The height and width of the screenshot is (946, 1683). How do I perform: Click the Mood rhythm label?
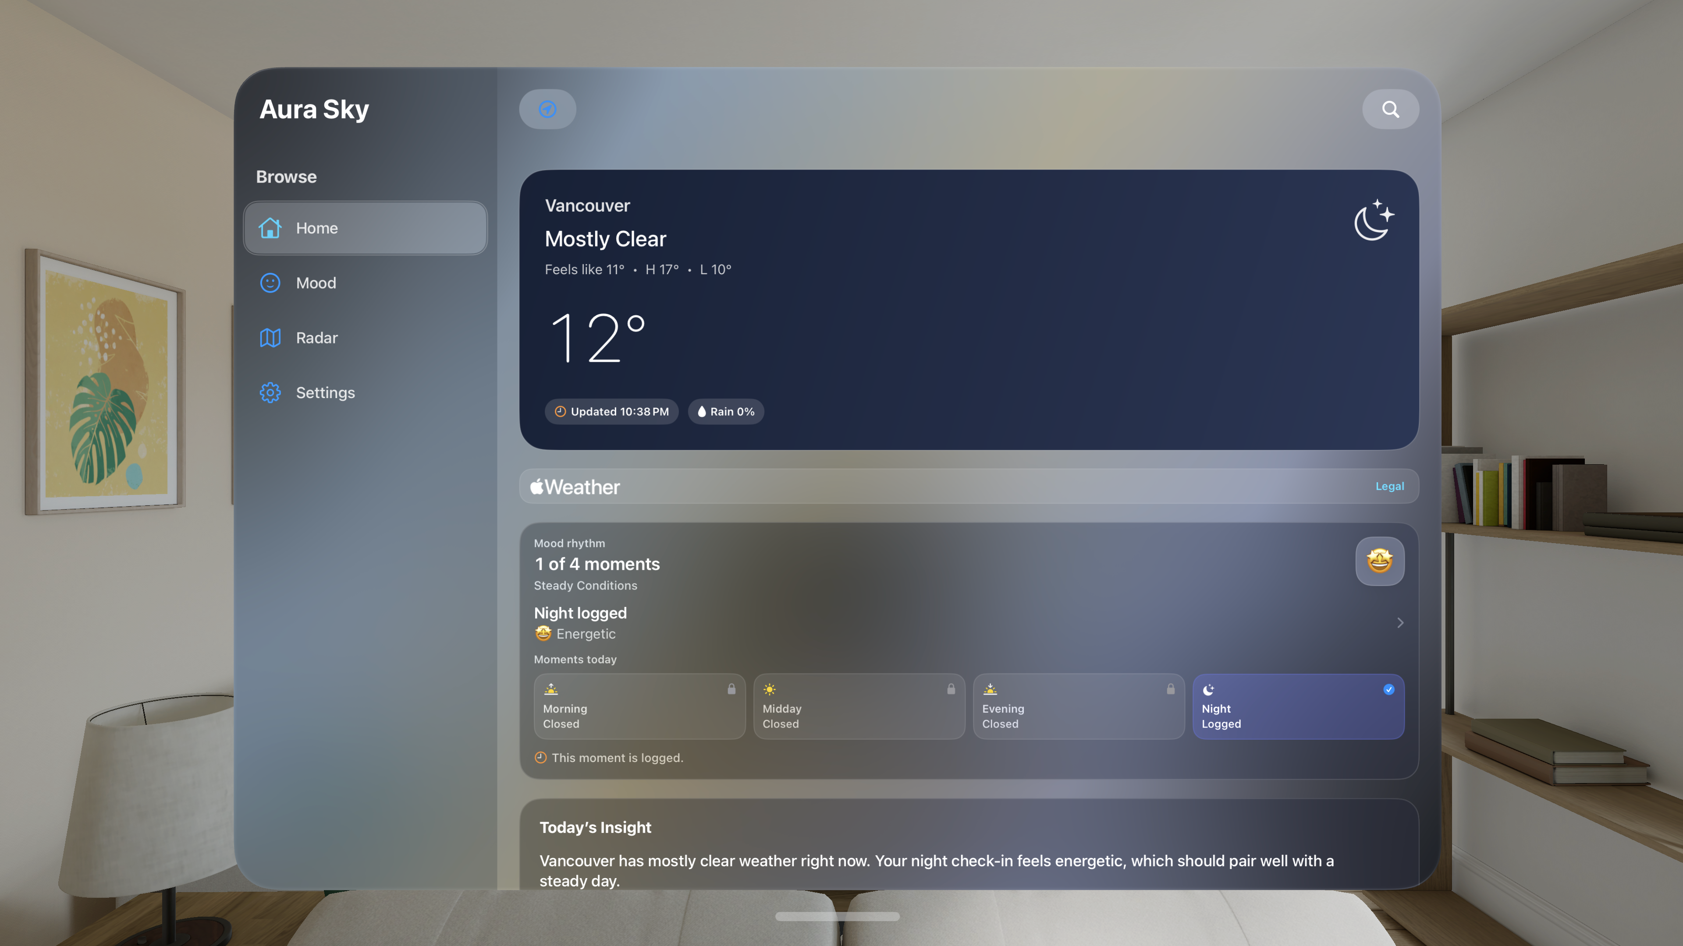point(569,543)
